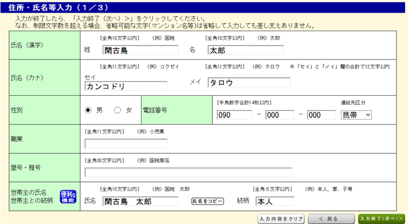Viewport: 408px width, 224px height.
Task: Click the 連絡先区分 label
Action: tap(353, 103)
